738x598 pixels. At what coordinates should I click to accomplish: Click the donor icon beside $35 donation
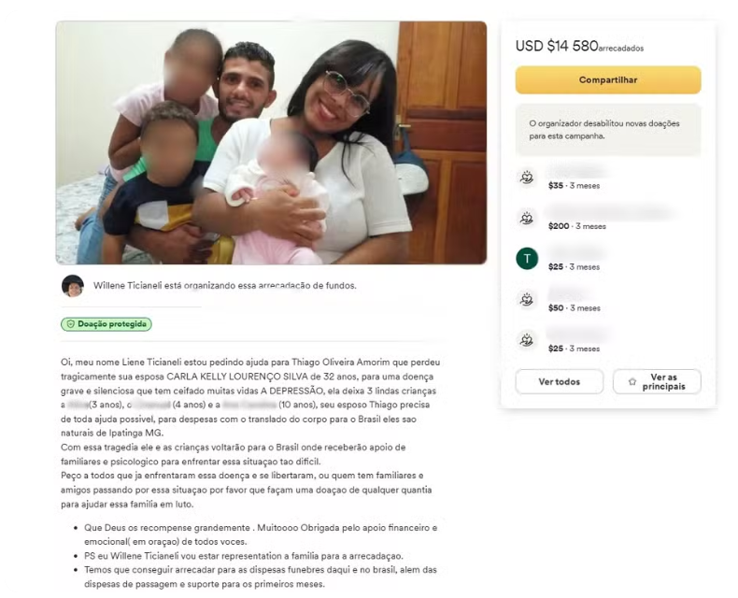[527, 178]
